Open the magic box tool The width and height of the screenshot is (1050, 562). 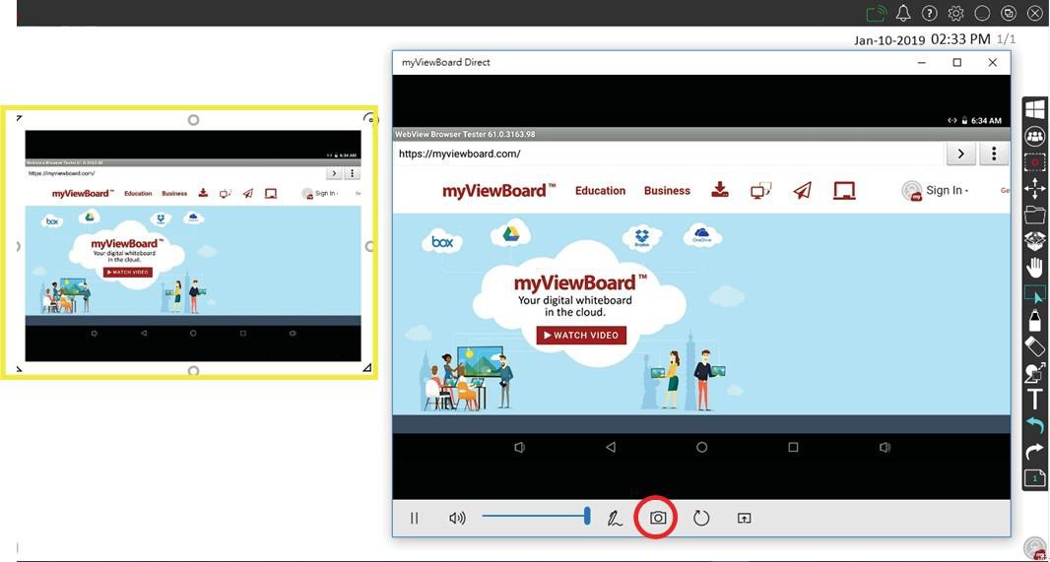pyautogui.click(x=1035, y=241)
